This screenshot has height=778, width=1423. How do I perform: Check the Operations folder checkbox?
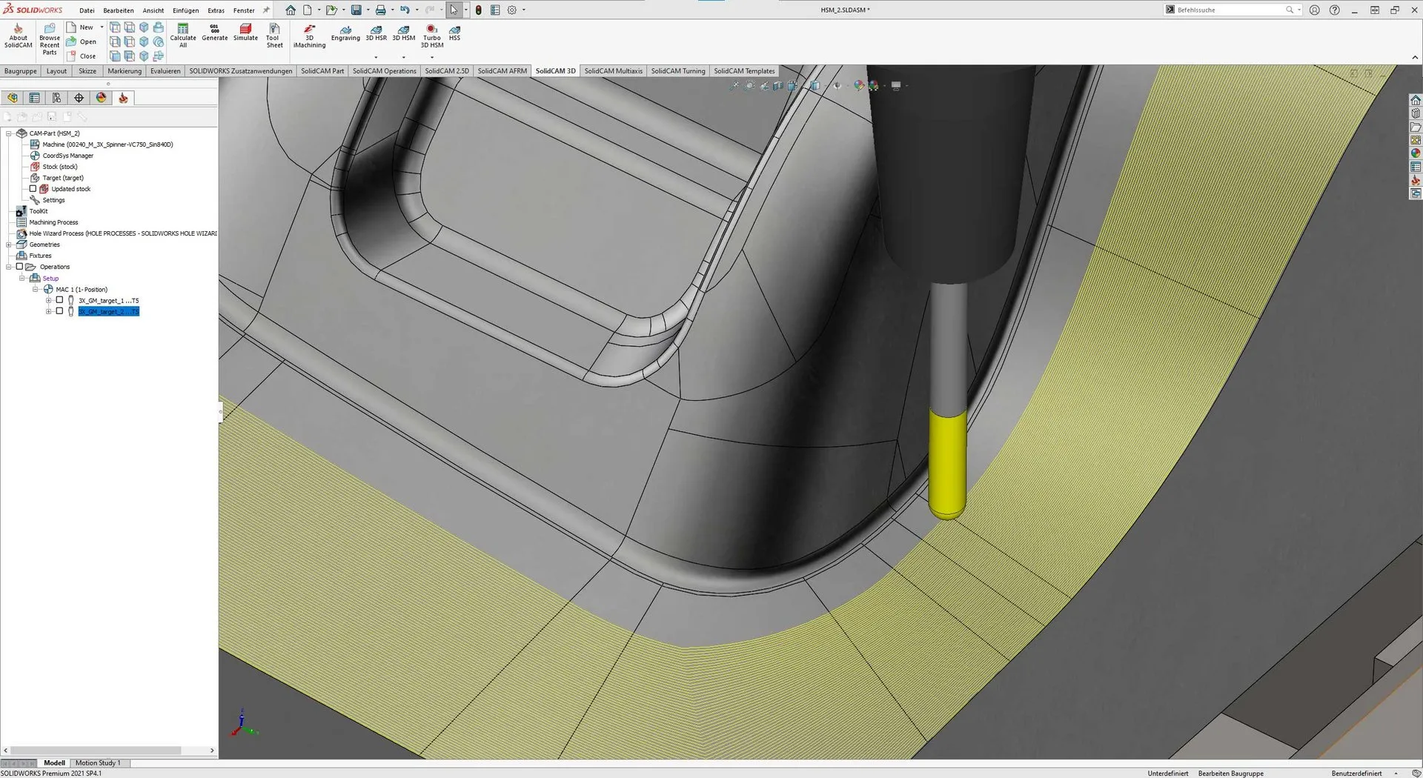click(x=20, y=267)
